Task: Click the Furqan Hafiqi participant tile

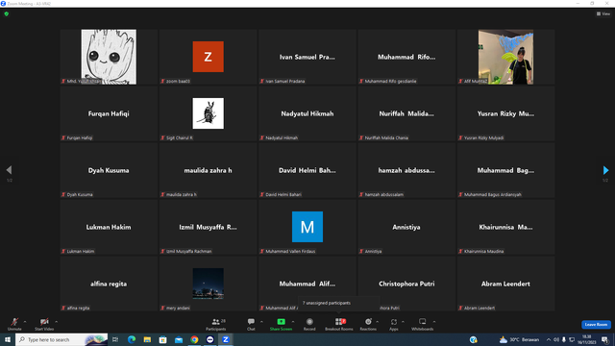Action: point(109,113)
